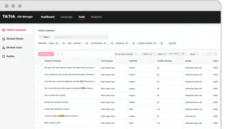Tick checkbox for "I love this app so much" comment
The image size is (225, 129).
pos(38,81)
